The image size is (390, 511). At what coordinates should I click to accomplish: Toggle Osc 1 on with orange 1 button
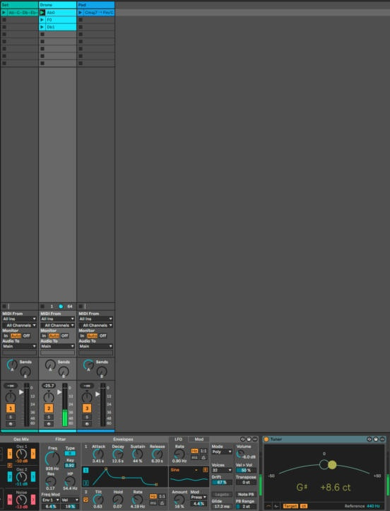(x=10, y=453)
